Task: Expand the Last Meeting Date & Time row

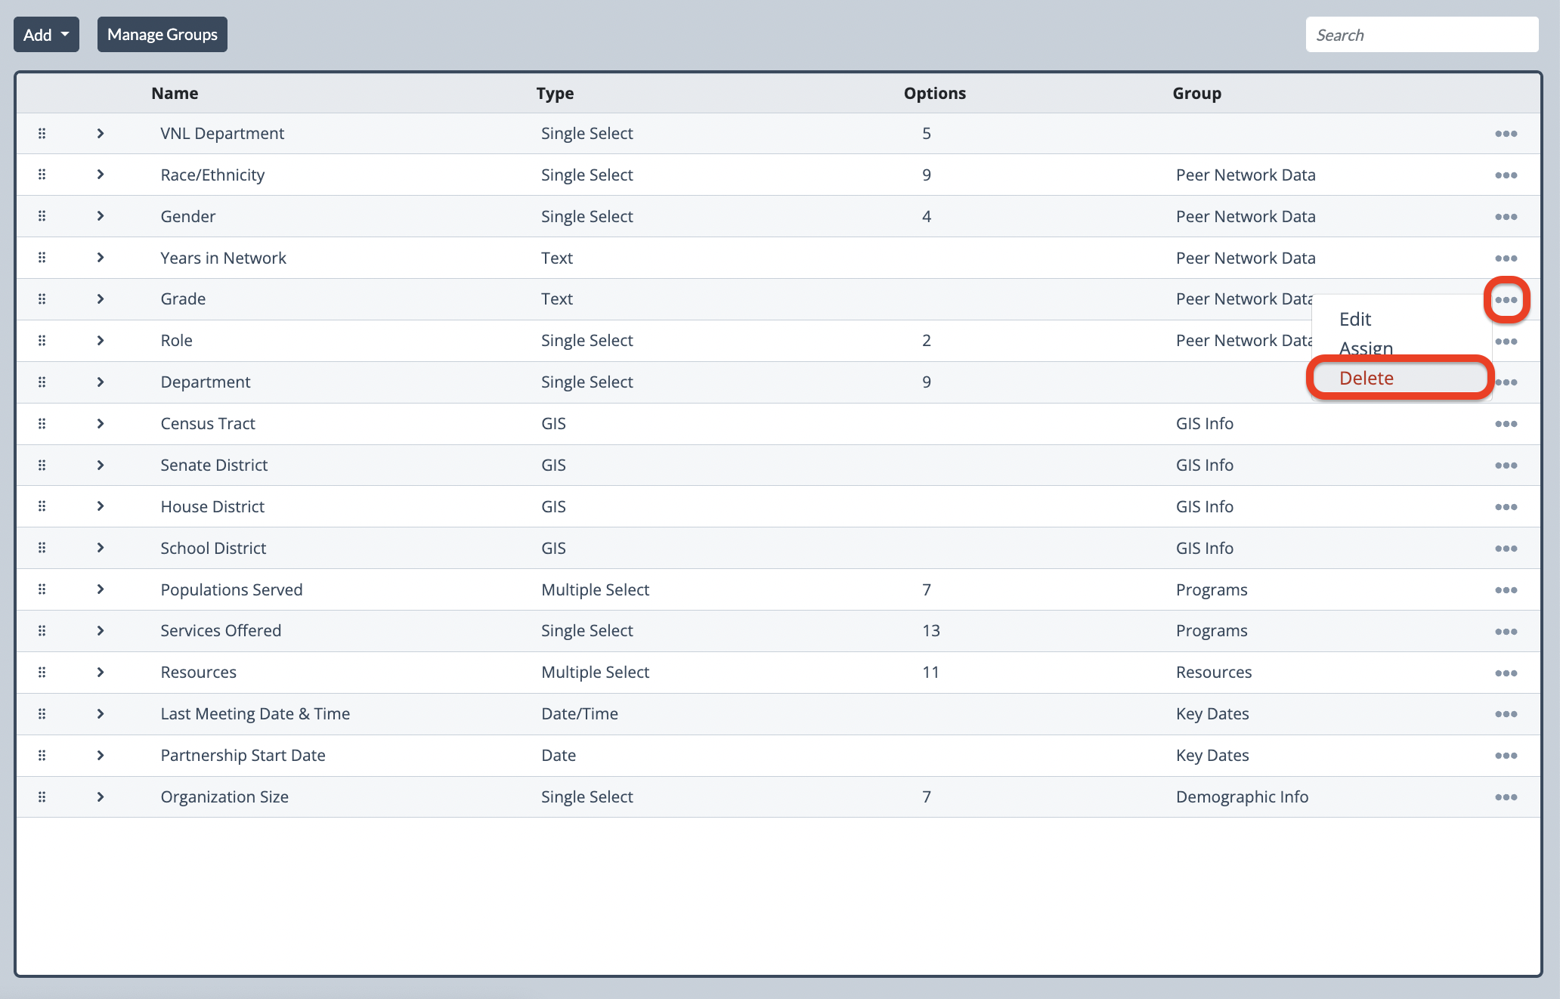Action: pyautogui.click(x=101, y=714)
